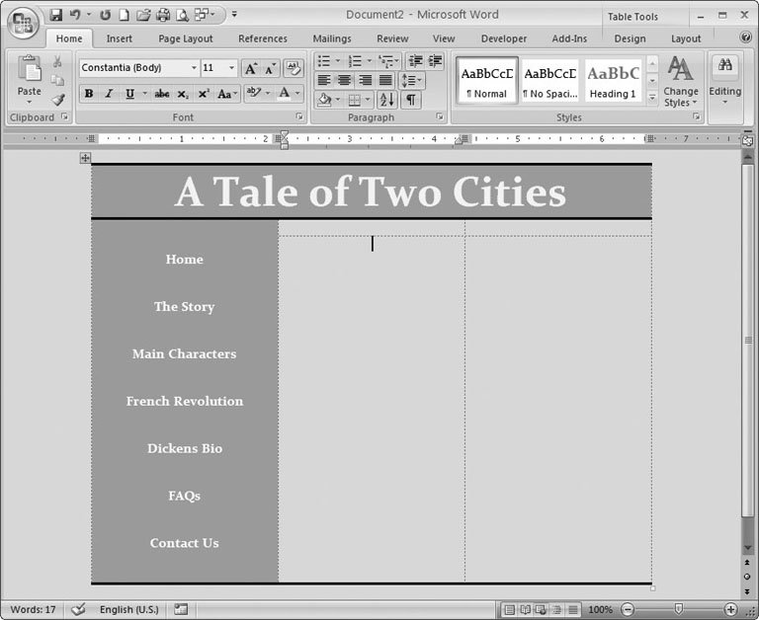Screen dimensions: 759x620
Task: Expand the Change Styles menu
Action: pyautogui.click(x=680, y=82)
